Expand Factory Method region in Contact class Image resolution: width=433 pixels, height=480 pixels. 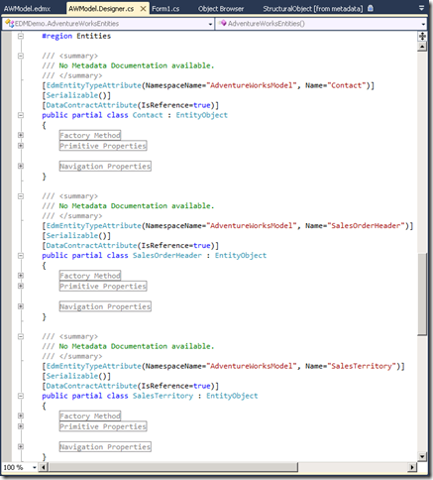point(21,135)
